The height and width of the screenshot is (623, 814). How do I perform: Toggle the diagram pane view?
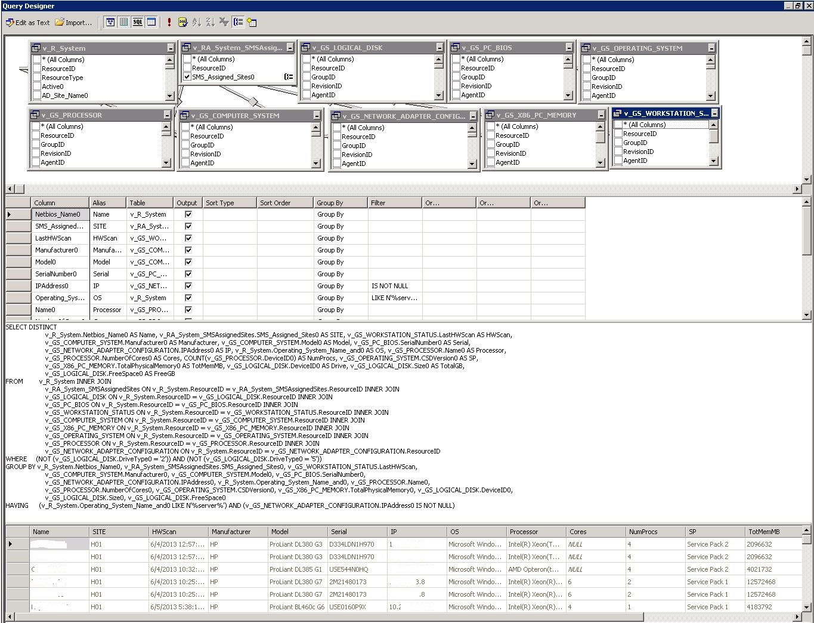tap(110, 22)
